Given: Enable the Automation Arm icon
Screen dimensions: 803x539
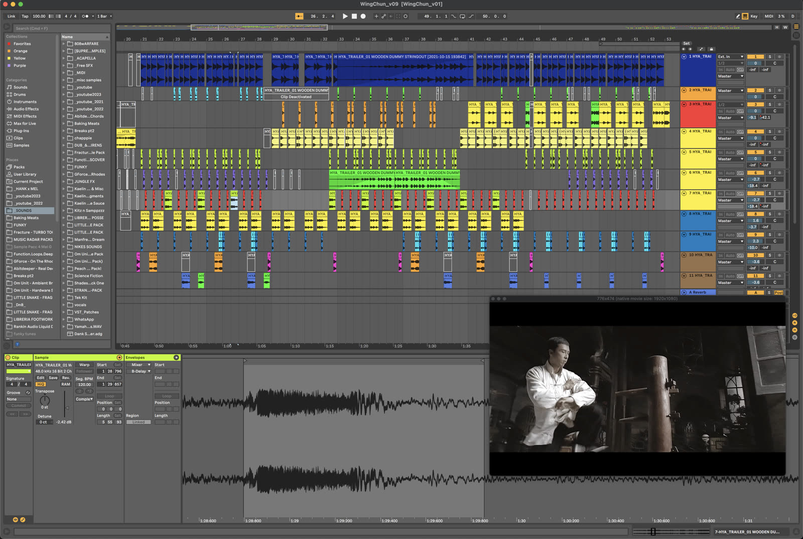Looking at the screenshot, I should [x=383, y=16].
